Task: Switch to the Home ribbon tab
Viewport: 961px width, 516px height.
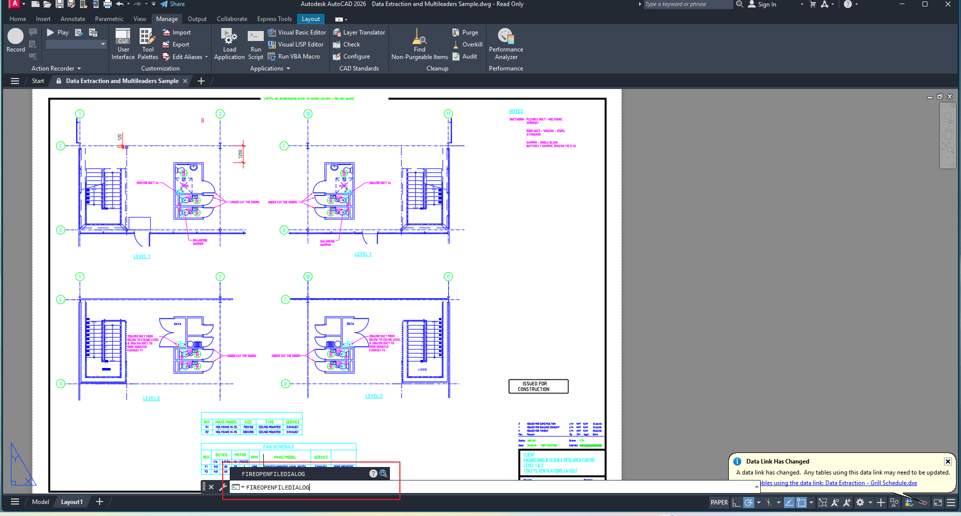Action: point(18,19)
